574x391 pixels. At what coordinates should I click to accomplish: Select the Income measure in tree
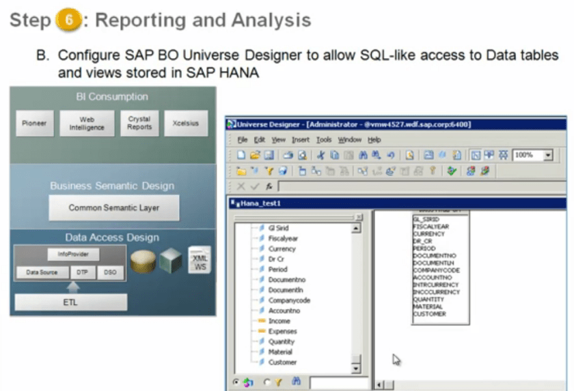click(x=279, y=321)
